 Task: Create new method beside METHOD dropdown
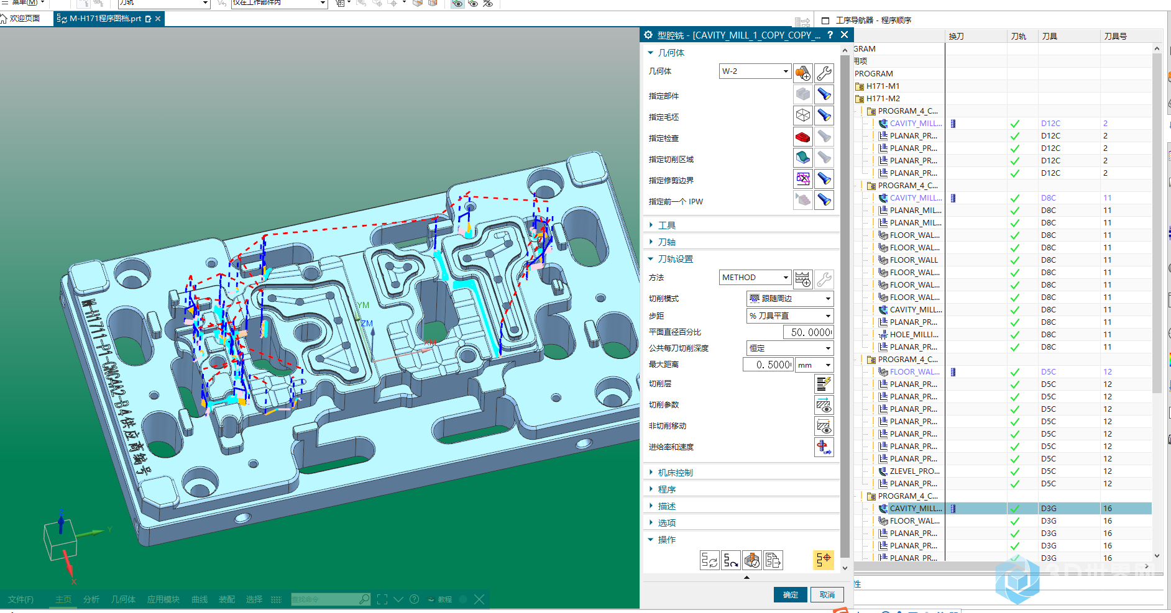[x=802, y=279]
